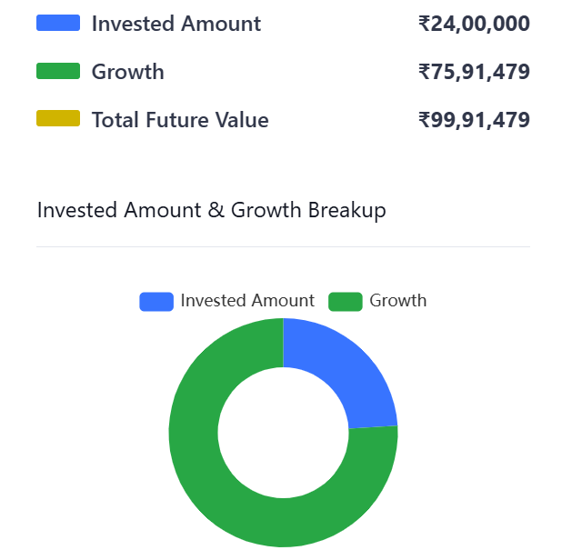Toggle the green legend box above the donut chart

346,301
